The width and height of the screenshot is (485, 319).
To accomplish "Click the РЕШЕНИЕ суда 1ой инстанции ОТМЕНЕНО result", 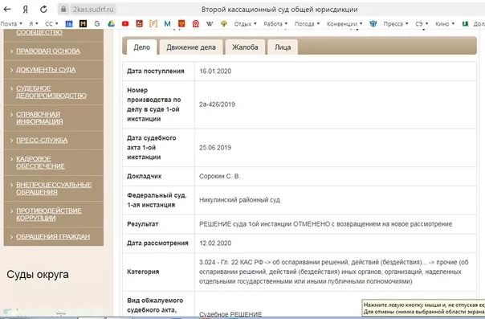I will (326, 224).
